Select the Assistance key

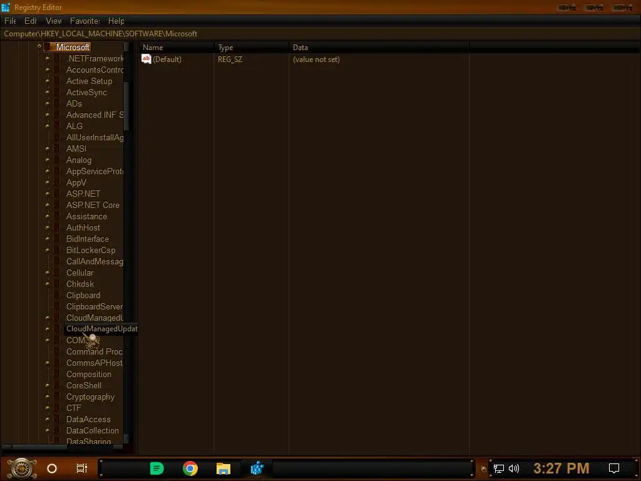[x=86, y=216]
